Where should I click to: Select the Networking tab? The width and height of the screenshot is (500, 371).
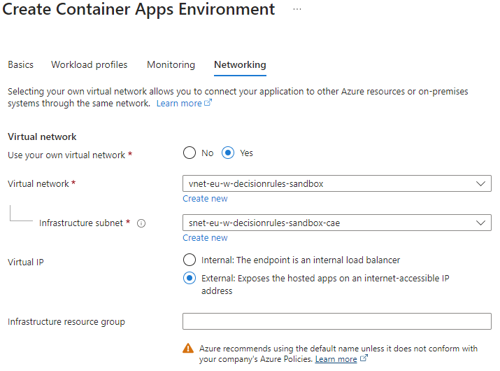240,64
